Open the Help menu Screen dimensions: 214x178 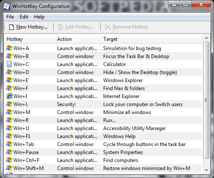(39, 17)
